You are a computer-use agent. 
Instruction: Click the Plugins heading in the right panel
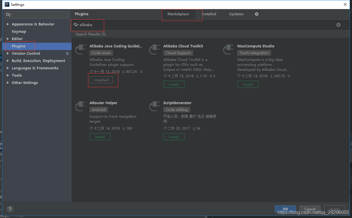[x=82, y=14]
